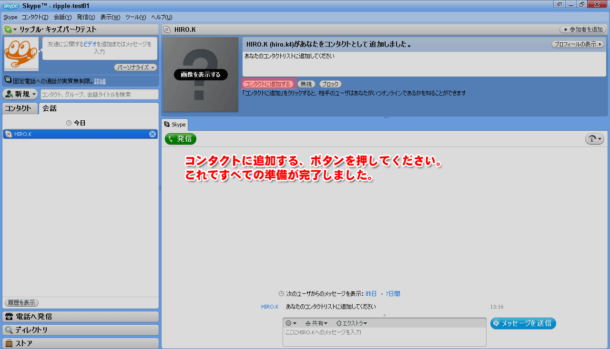Click the 13:16 message timestamp
Viewport: 610px width, 349px height.
pyautogui.click(x=497, y=307)
